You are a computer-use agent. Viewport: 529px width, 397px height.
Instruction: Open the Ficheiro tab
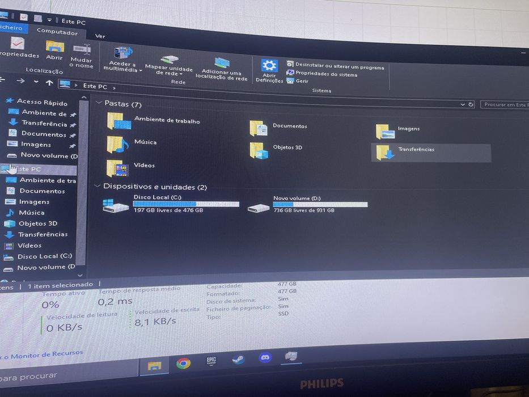(12, 28)
